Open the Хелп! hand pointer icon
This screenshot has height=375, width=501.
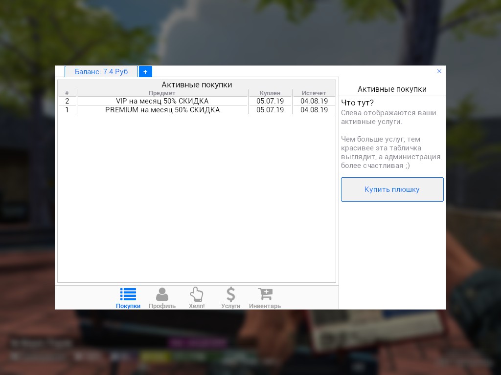coord(197,294)
